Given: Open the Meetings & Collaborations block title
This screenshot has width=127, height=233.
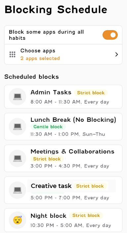Looking at the screenshot, I should pyautogui.click(x=72, y=152).
